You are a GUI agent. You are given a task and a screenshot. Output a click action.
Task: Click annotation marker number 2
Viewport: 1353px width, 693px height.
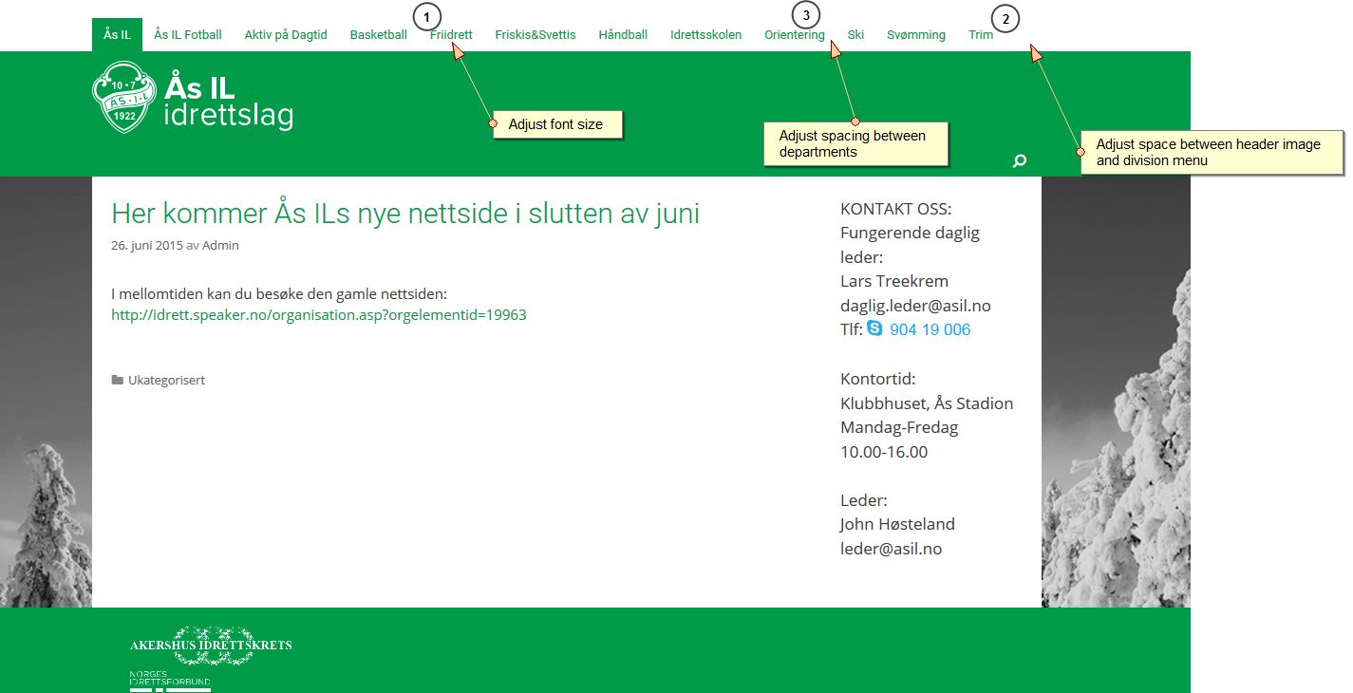[x=1005, y=18]
